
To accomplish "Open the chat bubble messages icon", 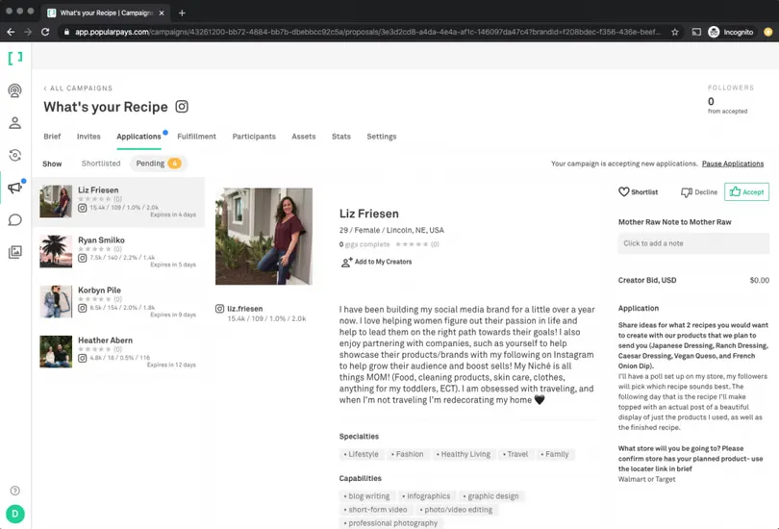I will (14, 220).
